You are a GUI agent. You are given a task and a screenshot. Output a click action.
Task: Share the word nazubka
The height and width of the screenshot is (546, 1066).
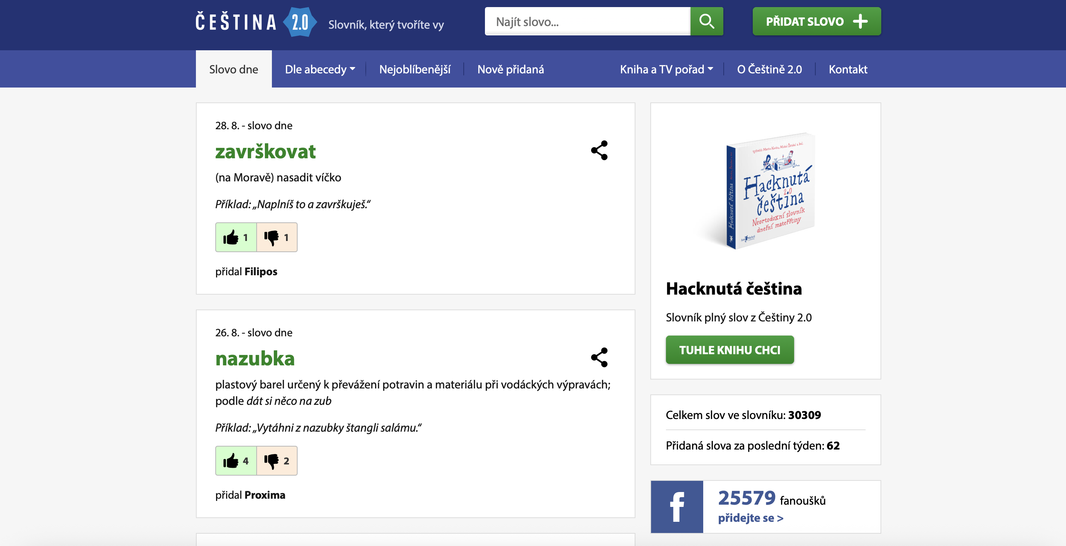coord(599,357)
